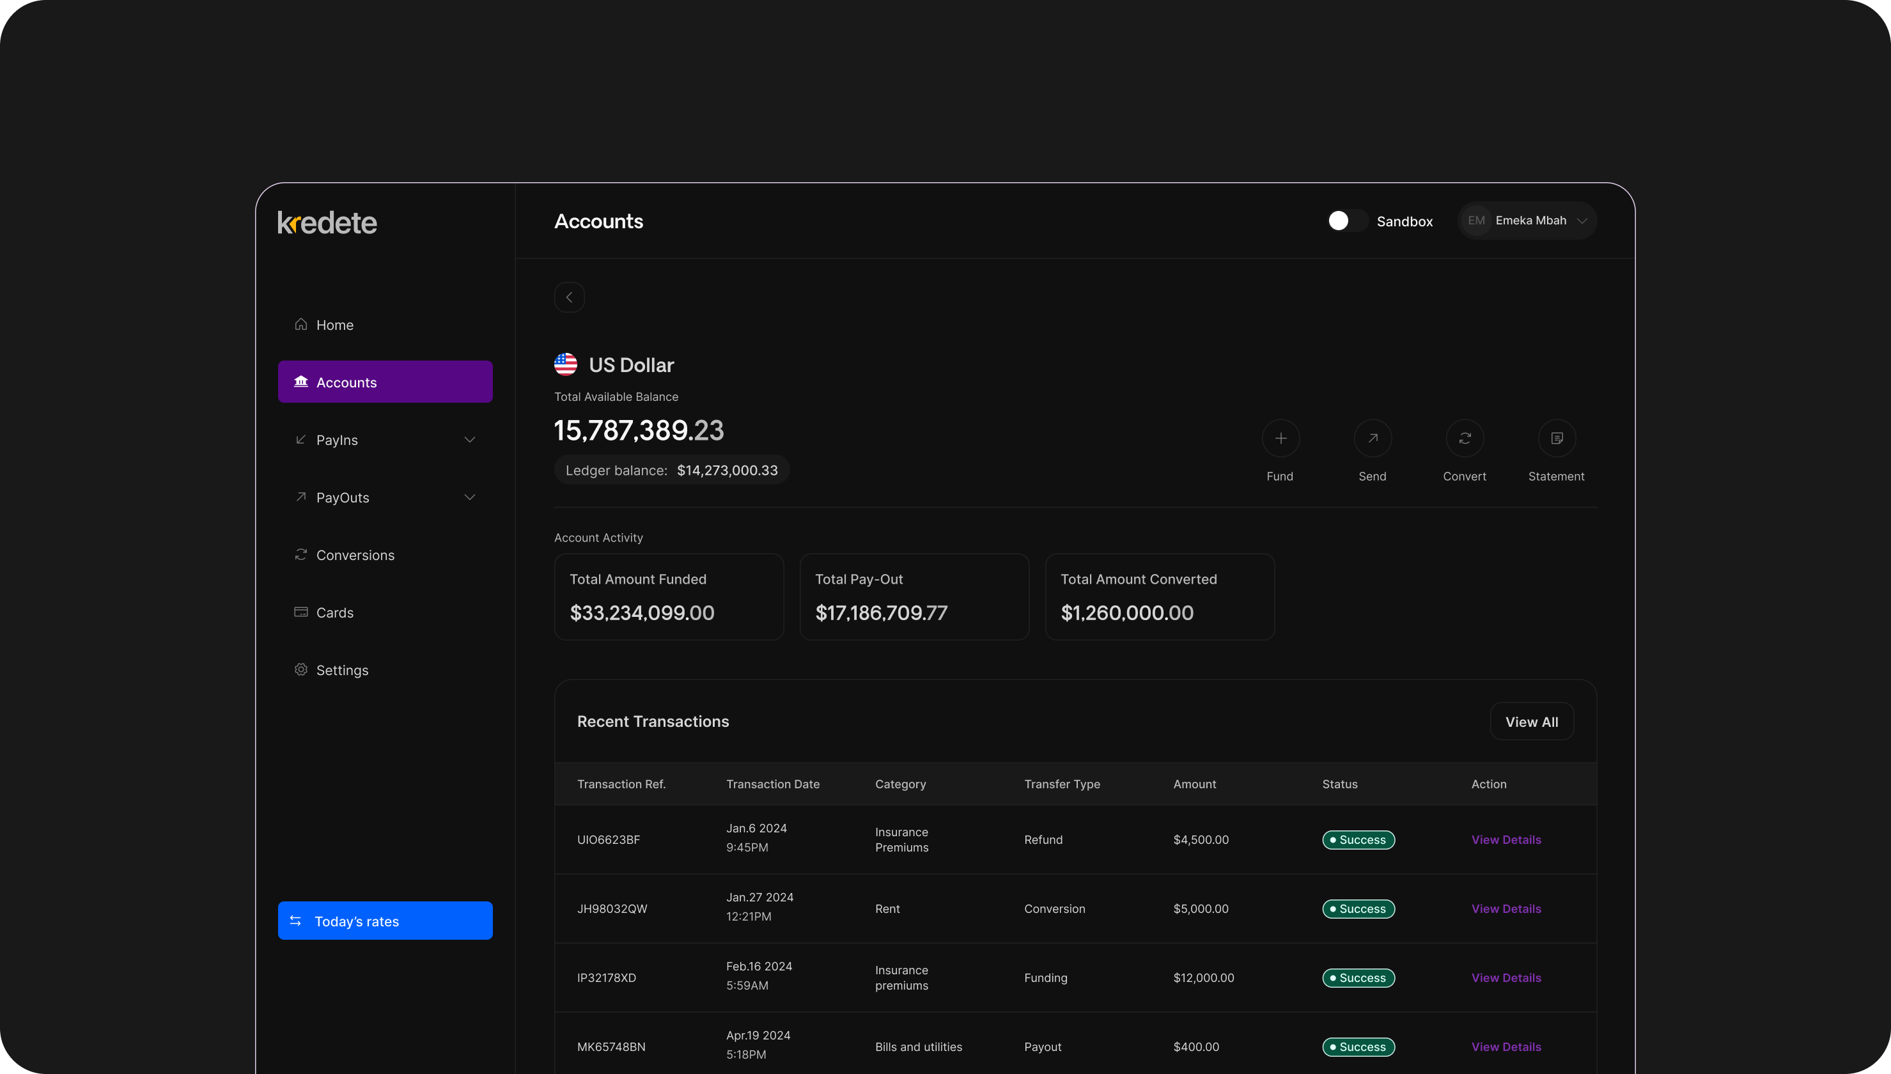Click the Total Amount Funded card
The height and width of the screenshot is (1074, 1891).
tap(668, 596)
